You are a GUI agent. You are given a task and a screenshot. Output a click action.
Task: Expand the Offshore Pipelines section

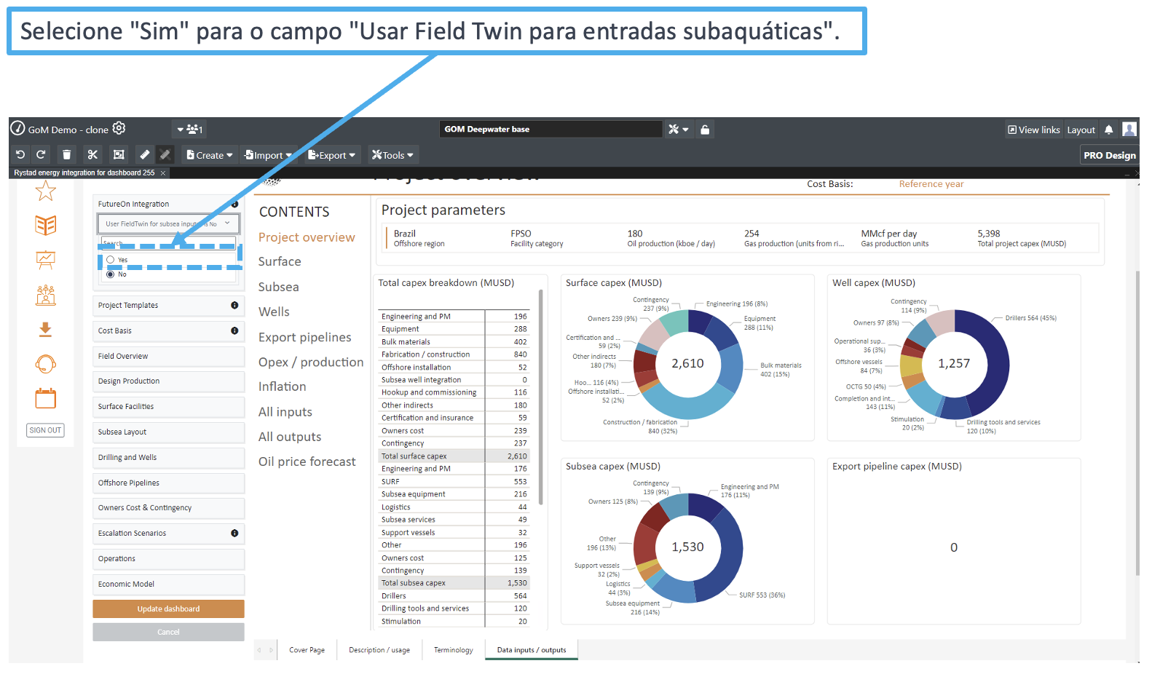tap(168, 483)
